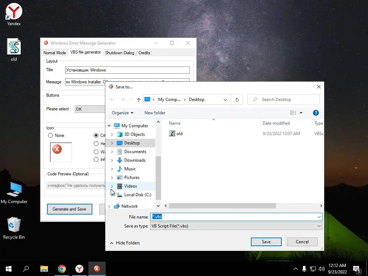Expand the Downloads tree node
Image resolution: width=368 pixels, height=276 pixels.
click(x=112, y=161)
